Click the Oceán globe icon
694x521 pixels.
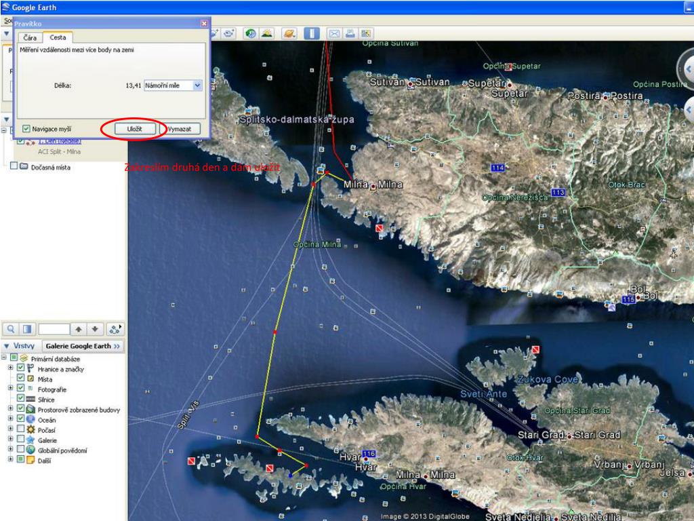(x=30, y=419)
